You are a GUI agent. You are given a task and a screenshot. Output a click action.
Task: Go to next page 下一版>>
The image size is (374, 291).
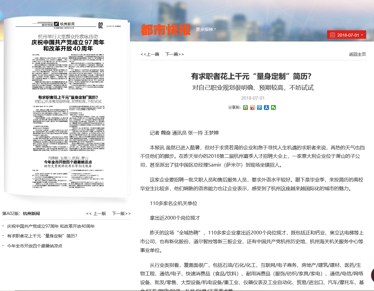121,213
